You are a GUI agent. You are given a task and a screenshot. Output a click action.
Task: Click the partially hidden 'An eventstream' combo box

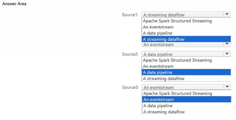(x=186, y=44)
